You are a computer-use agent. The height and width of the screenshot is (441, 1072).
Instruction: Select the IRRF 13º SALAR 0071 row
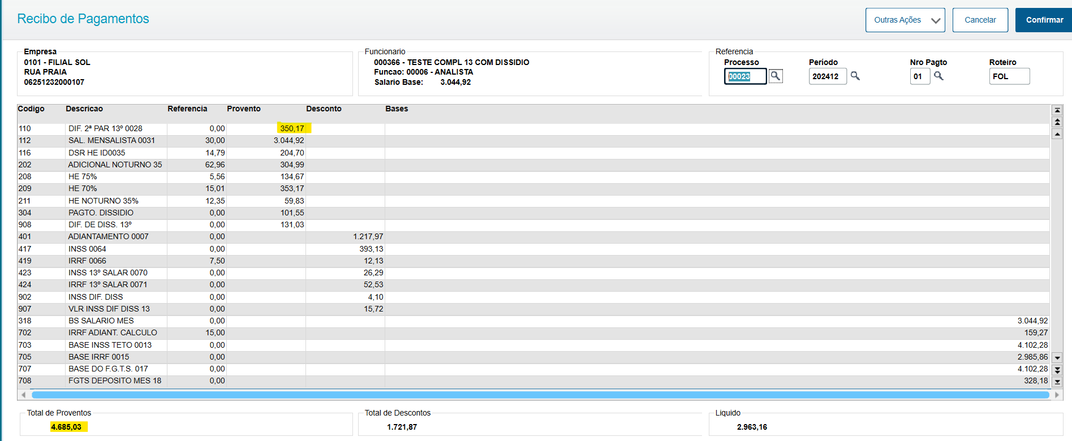point(533,284)
